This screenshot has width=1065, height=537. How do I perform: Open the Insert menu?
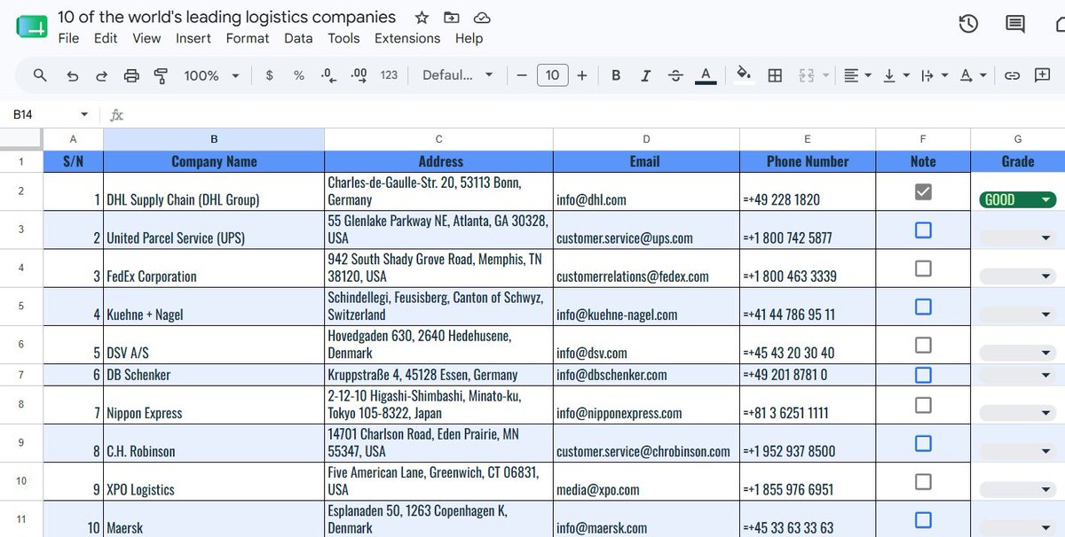pos(193,38)
